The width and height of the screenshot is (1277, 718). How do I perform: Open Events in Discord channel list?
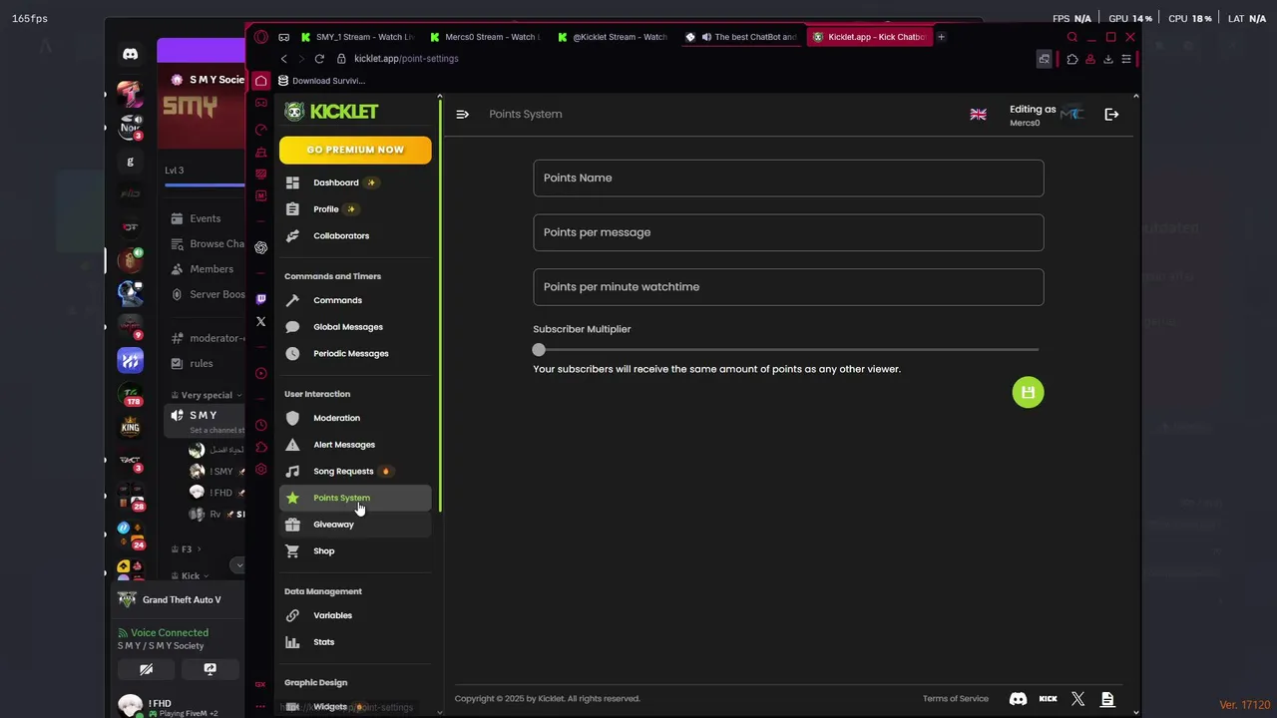205,218
